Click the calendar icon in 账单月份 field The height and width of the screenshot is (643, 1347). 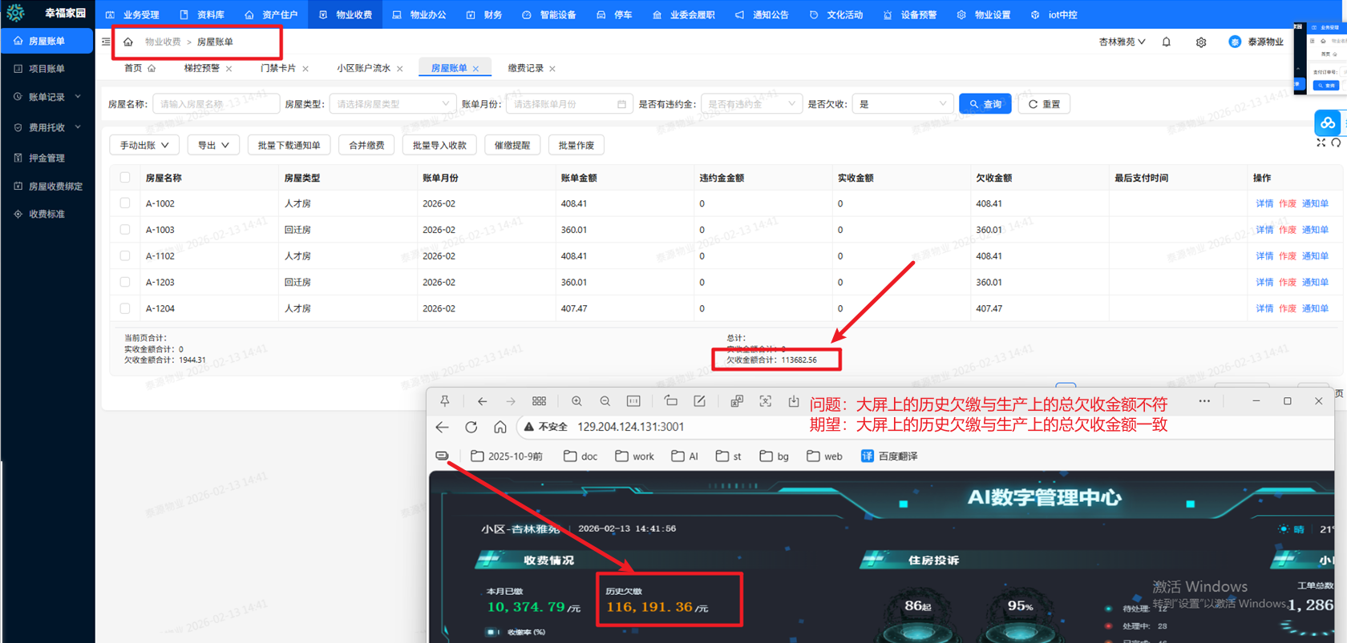pos(621,104)
